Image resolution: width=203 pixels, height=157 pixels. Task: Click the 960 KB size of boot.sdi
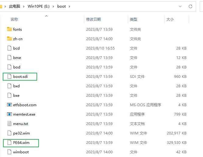(180, 77)
